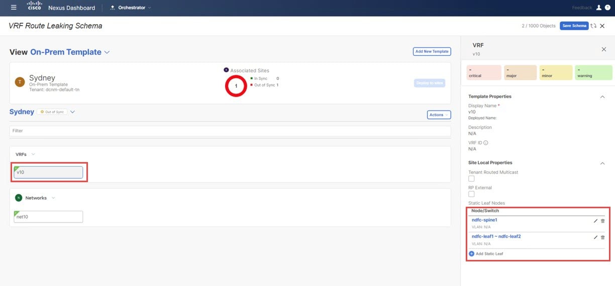This screenshot has height=286, width=615.
Task: Click the Add Static Leaf link
Action: 489,254
